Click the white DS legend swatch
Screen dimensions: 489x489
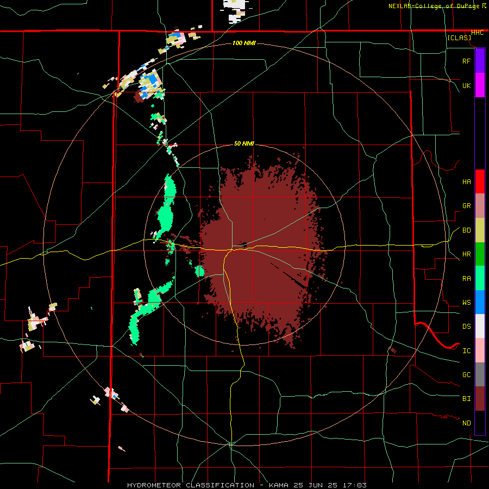[x=480, y=326]
